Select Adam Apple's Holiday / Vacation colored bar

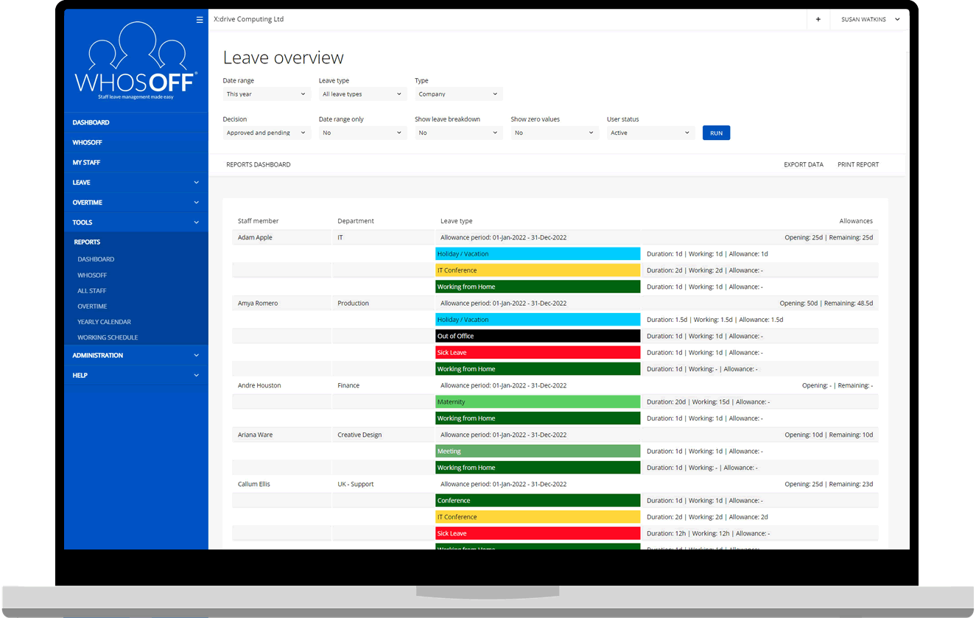tap(537, 253)
